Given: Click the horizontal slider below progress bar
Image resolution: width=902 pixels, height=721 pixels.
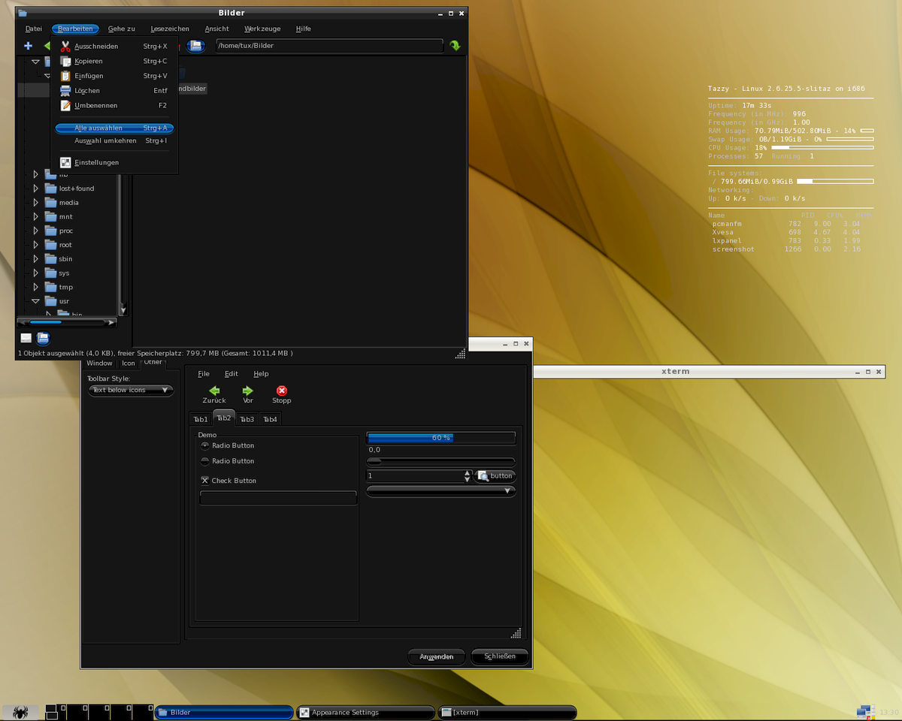Looking at the screenshot, I should 440,462.
